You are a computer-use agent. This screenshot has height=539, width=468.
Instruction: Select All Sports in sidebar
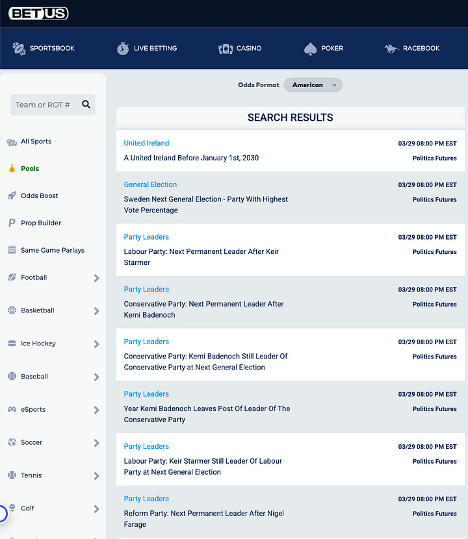coord(36,142)
